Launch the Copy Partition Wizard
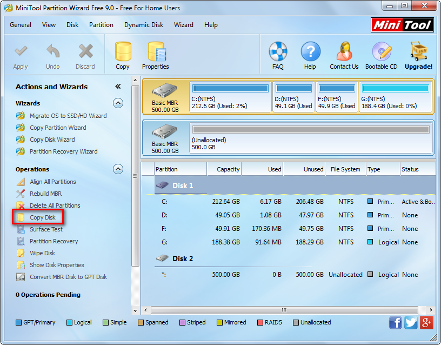This screenshot has height=345, width=441. point(58,128)
